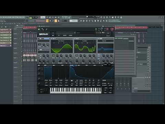Enable the MONO checkbox in voicing
Viewport: 165px width, 124px height.
click(x=103, y=83)
